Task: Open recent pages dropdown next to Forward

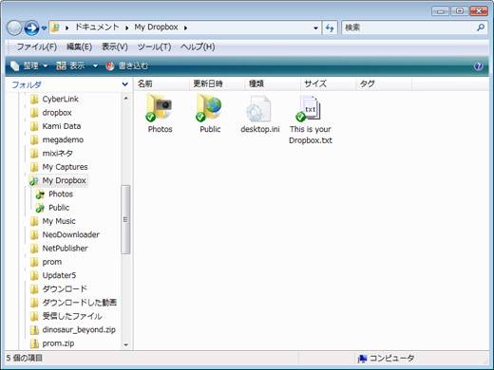Action: pyautogui.click(x=45, y=28)
